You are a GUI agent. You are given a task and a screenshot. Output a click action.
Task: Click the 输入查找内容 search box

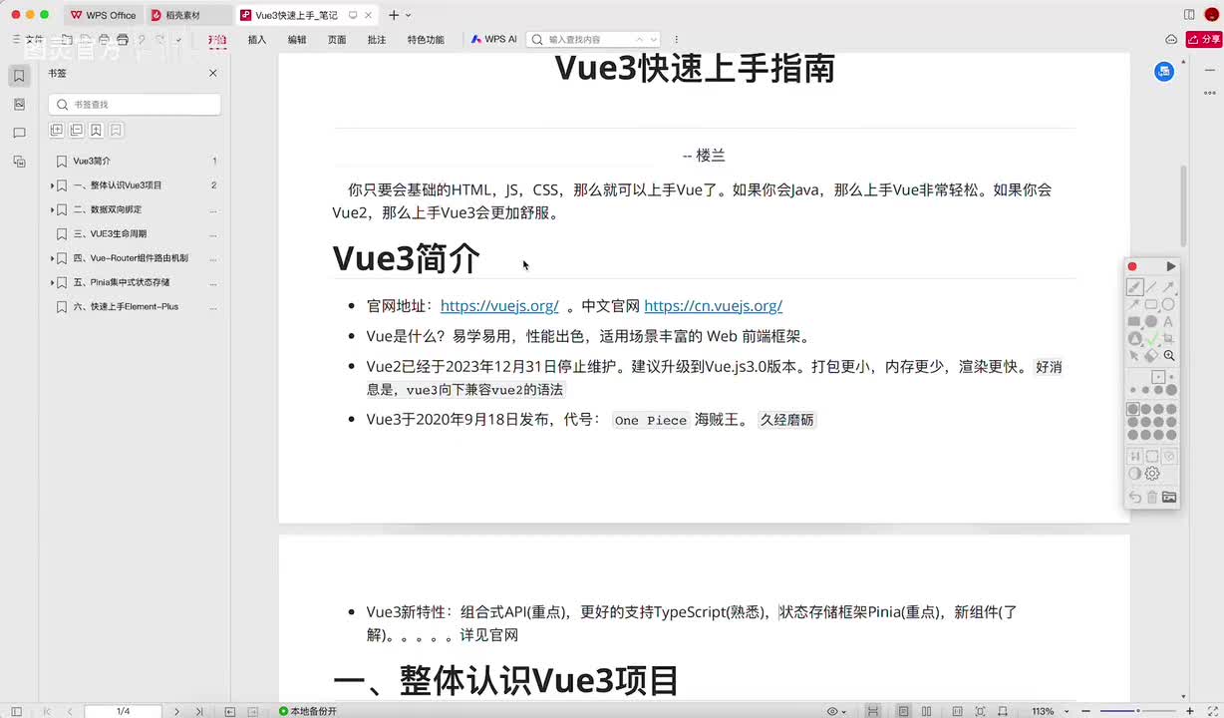(593, 40)
